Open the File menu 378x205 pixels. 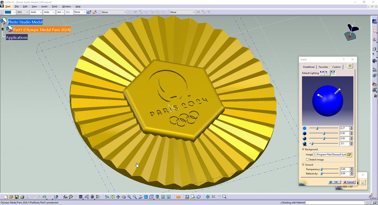(17, 7)
